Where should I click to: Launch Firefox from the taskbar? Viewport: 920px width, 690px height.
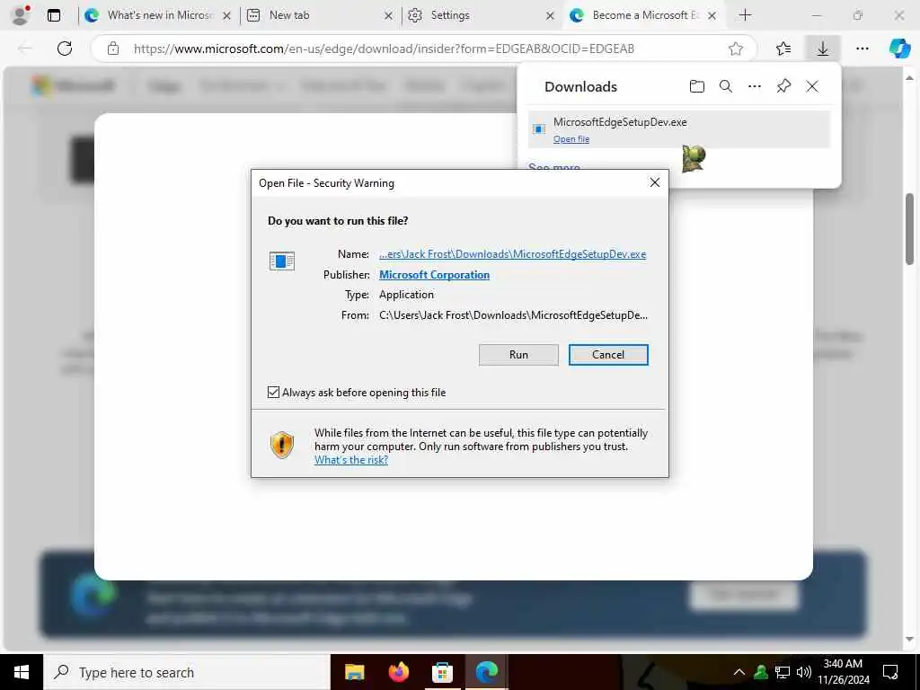click(398, 672)
